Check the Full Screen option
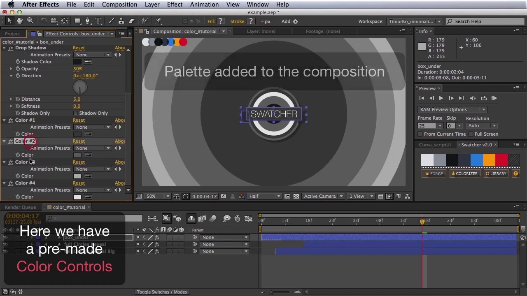The image size is (527, 296). 471,134
